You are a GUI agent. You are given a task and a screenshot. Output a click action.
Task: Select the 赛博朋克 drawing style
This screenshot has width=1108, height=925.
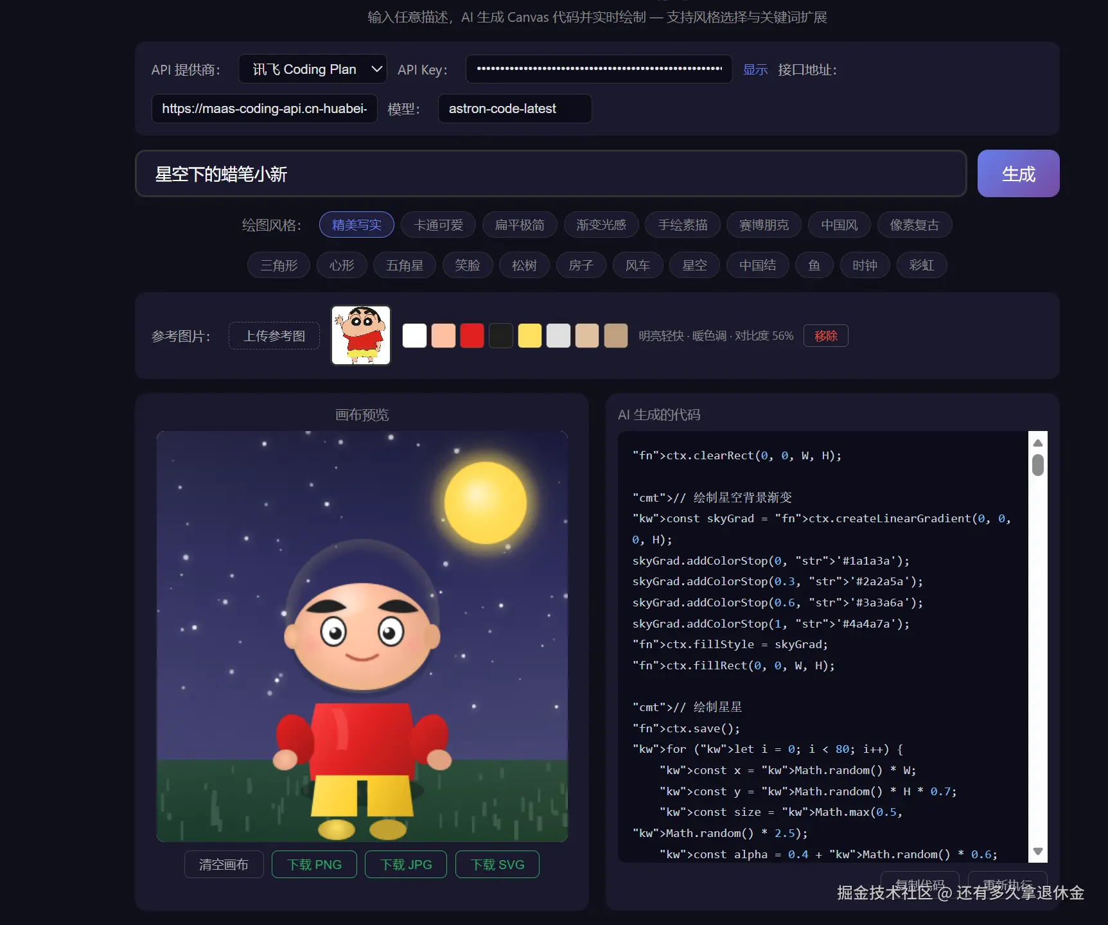pyautogui.click(x=764, y=225)
